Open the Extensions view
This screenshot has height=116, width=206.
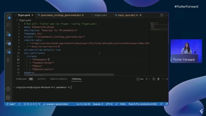click(x=8, y=51)
